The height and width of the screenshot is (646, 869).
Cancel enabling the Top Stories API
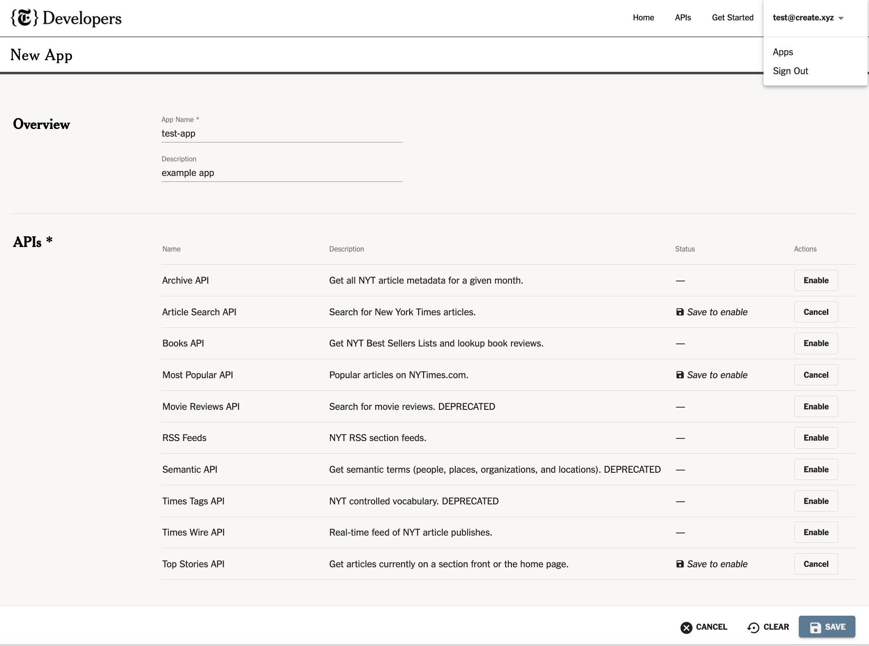pyautogui.click(x=816, y=564)
